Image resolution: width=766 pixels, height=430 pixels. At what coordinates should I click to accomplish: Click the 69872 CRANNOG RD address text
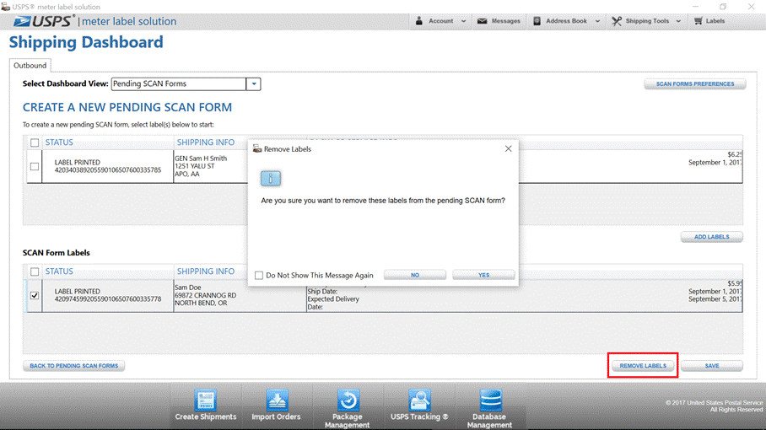(205, 295)
